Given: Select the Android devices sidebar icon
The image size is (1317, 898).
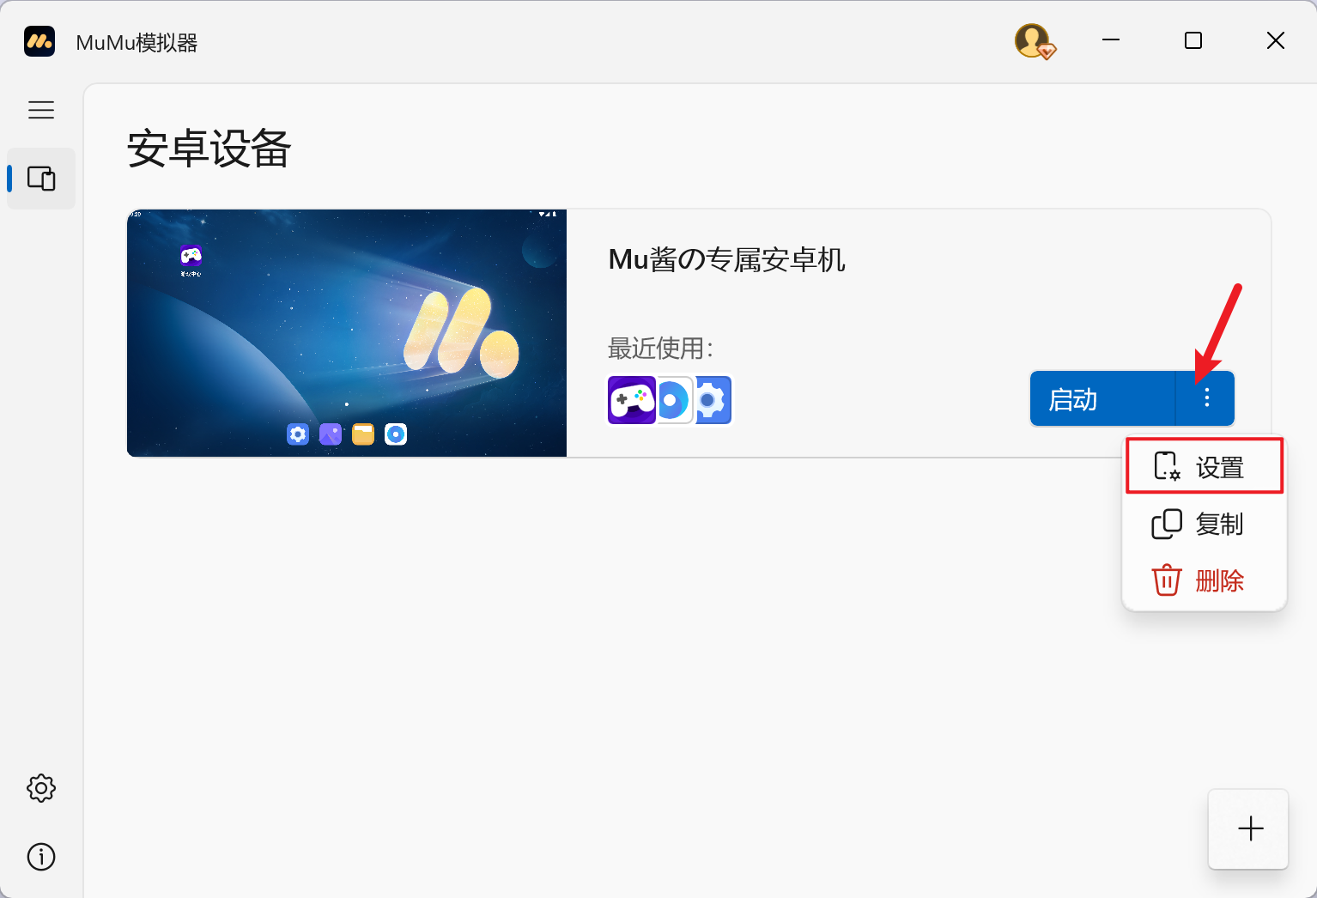Looking at the screenshot, I should click(41, 179).
